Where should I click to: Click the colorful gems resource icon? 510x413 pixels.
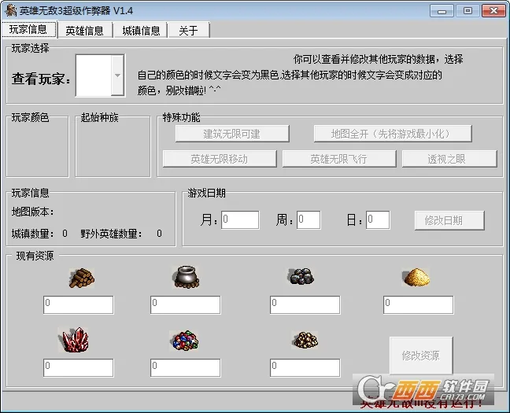pos(185,341)
